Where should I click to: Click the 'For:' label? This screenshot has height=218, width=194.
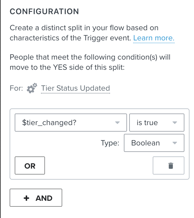coord(16,88)
